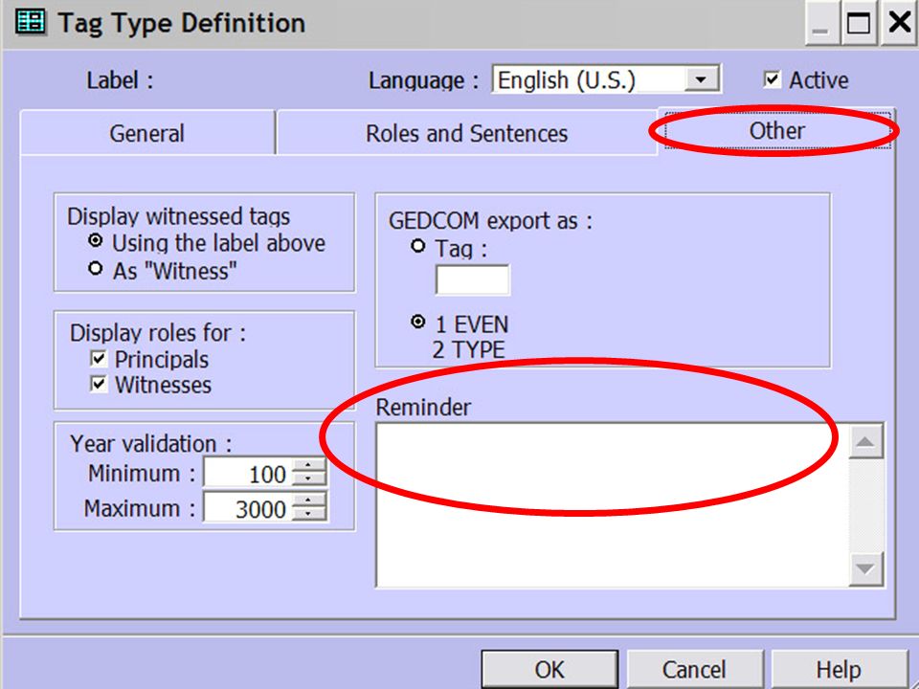The width and height of the screenshot is (919, 689).
Task: Select 'Using the label above' radio option
Action: [x=95, y=242]
